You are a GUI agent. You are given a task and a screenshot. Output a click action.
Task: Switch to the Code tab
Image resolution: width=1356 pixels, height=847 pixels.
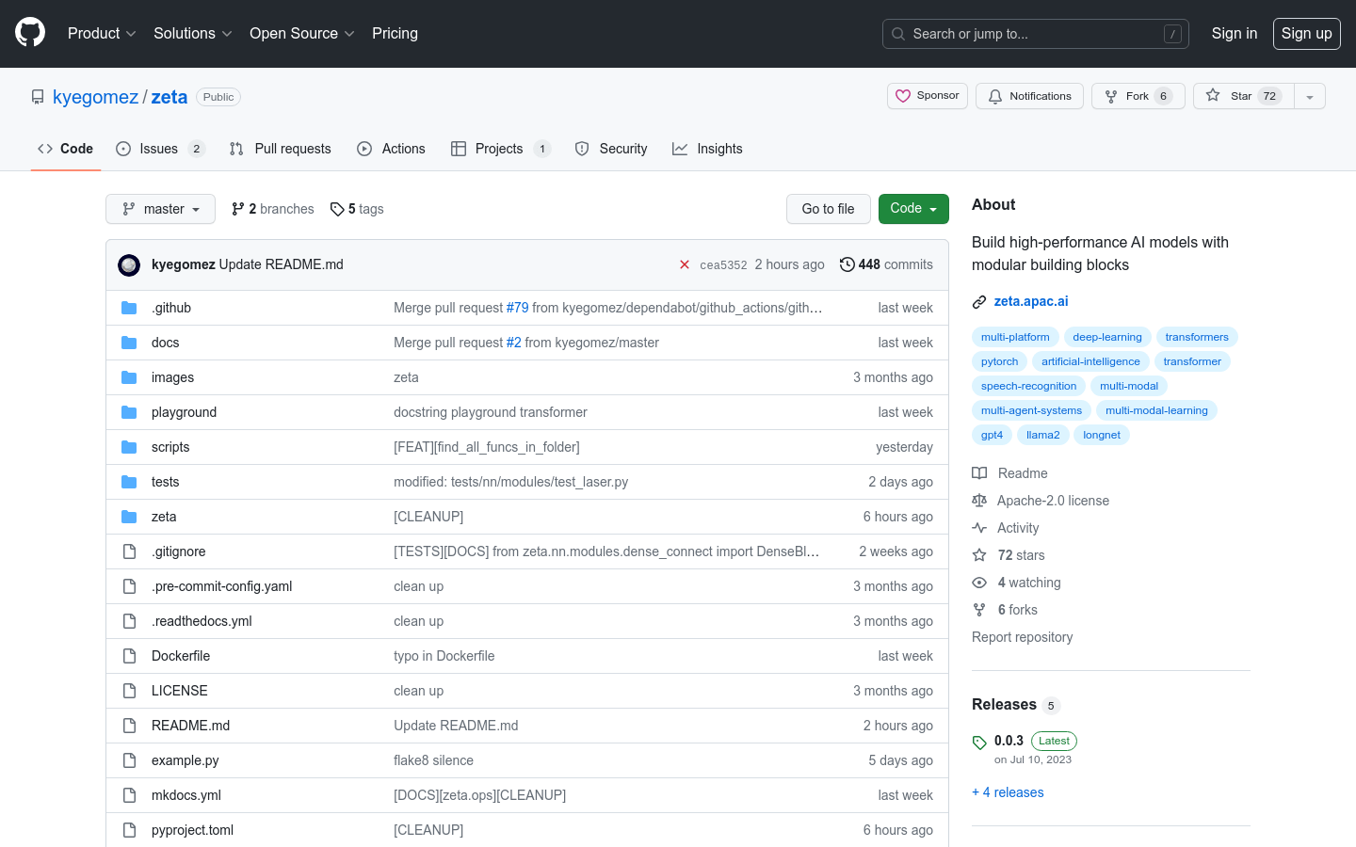66,149
